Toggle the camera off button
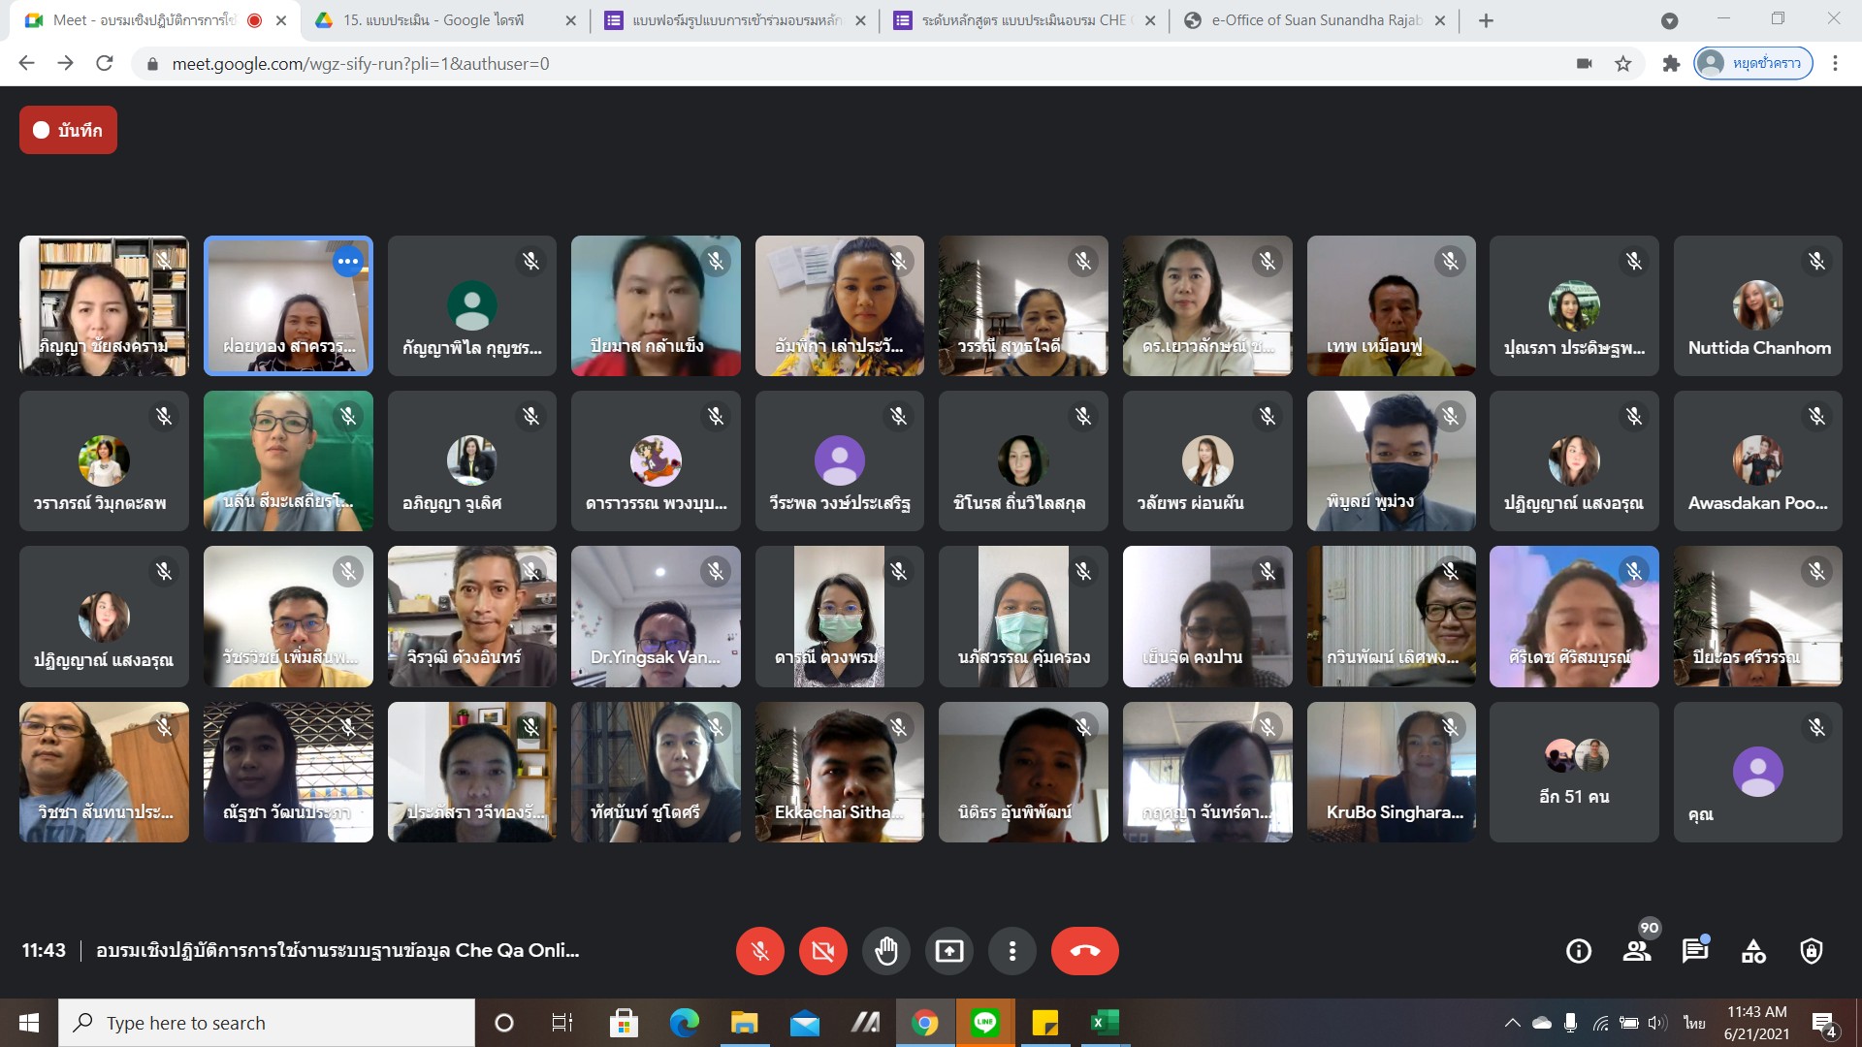Viewport: 1862px width, 1047px height. point(822,951)
